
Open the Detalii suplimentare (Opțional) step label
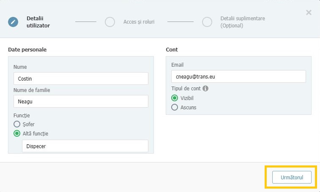point(243,22)
